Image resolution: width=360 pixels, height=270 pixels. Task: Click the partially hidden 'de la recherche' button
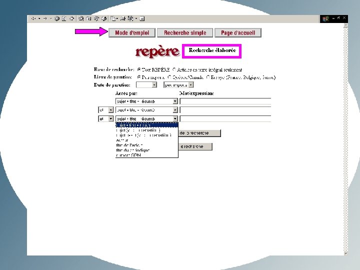tap(199, 133)
